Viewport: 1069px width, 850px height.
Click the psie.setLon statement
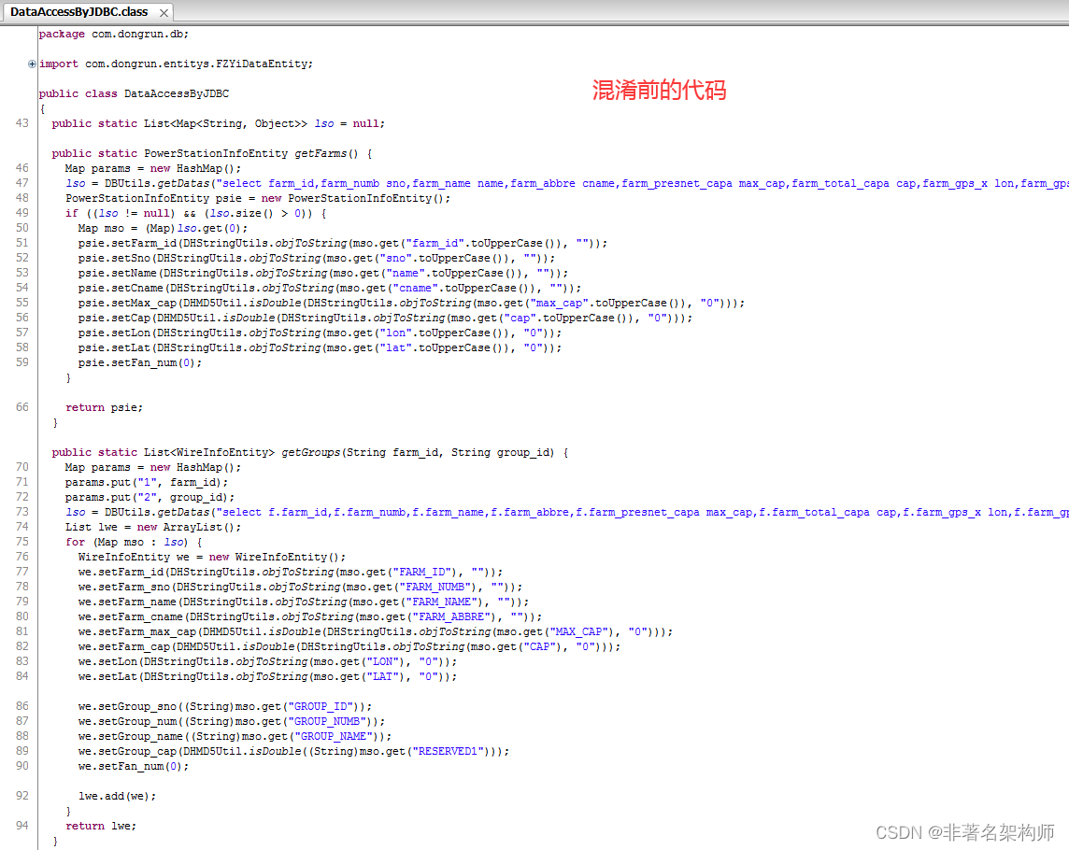[x=320, y=333]
